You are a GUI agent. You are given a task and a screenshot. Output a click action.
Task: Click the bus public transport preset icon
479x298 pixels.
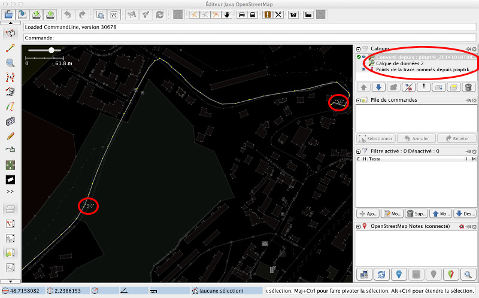point(253,14)
